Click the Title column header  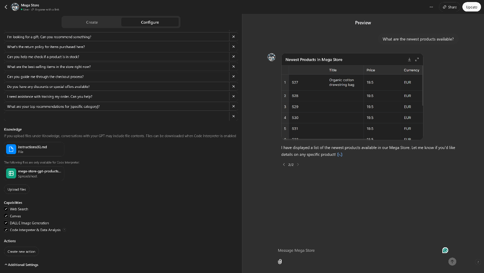(x=333, y=70)
